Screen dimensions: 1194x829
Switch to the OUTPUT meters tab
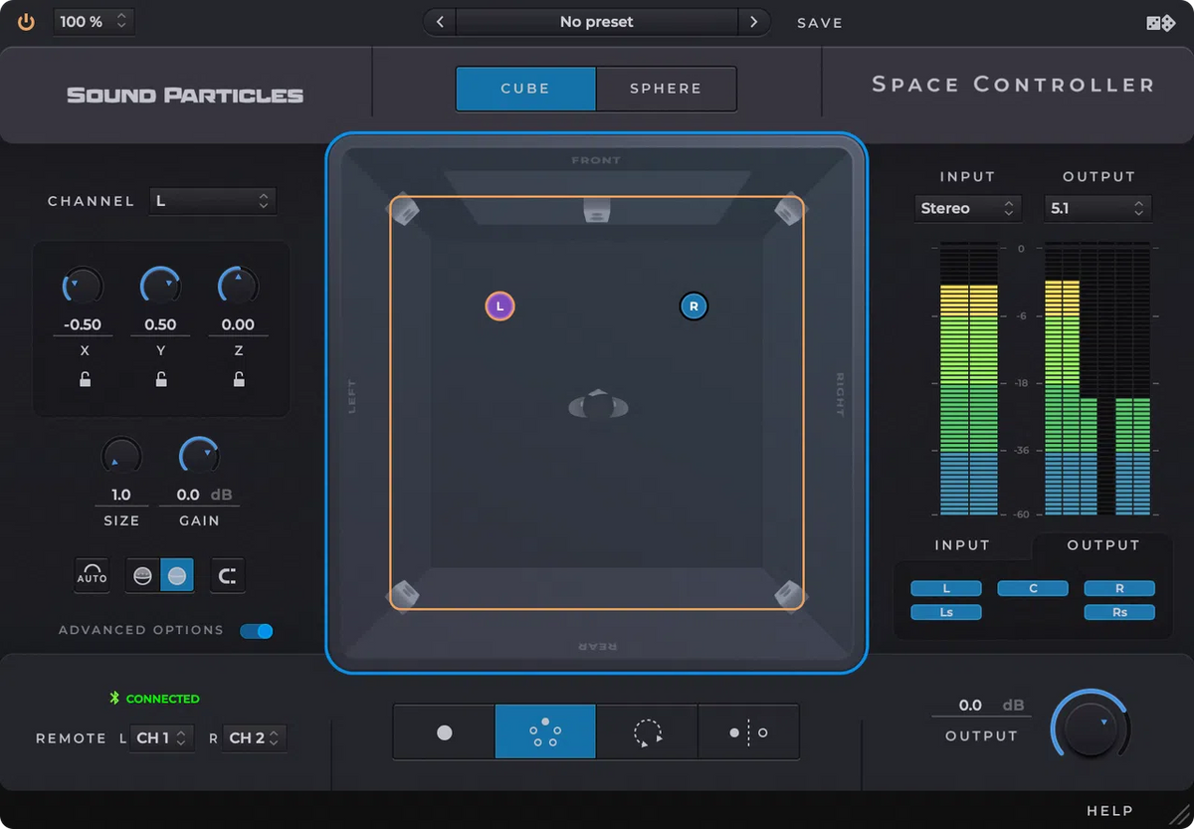[x=1103, y=545]
